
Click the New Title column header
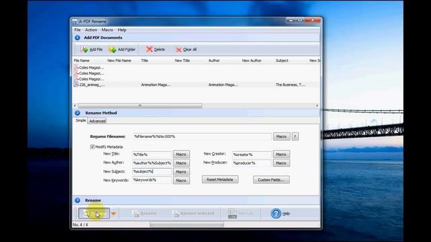point(183,61)
